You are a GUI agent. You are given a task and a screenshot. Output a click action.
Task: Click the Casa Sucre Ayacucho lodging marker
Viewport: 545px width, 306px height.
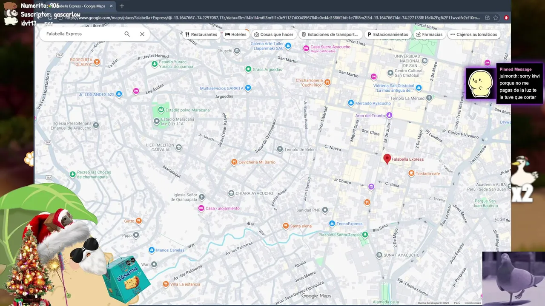[306, 48]
